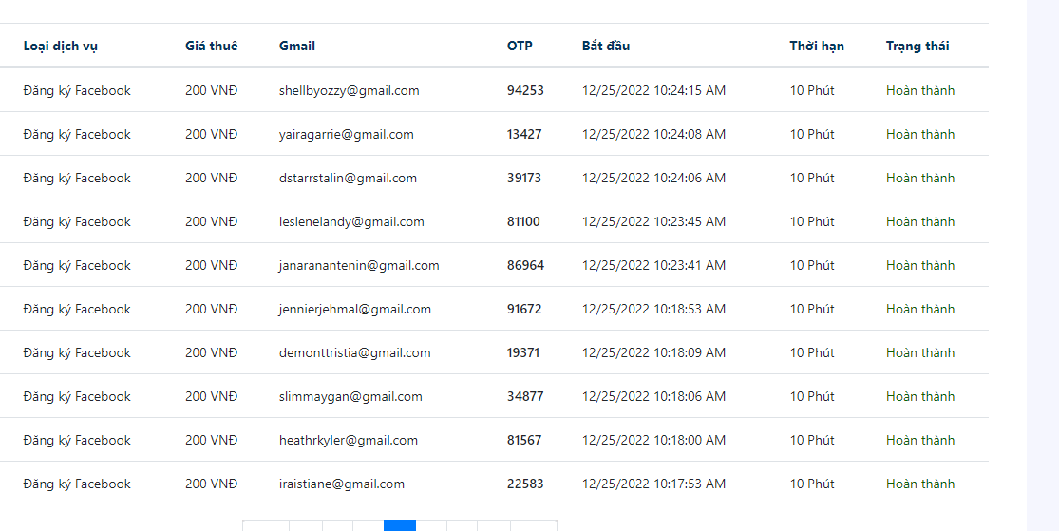The image size is (1059, 531).
Task: Click OTP code 22583
Action: click(x=525, y=484)
